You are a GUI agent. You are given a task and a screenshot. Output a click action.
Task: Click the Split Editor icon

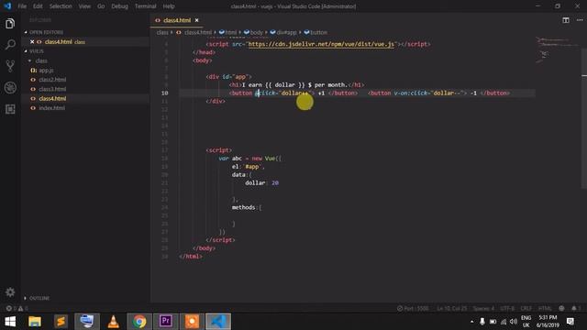point(566,20)
